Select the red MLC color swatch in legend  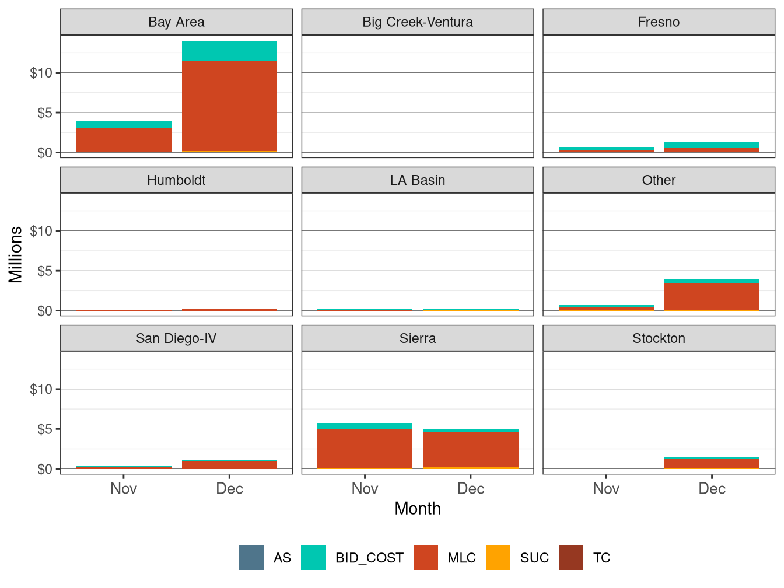click(x=425, y=557)
